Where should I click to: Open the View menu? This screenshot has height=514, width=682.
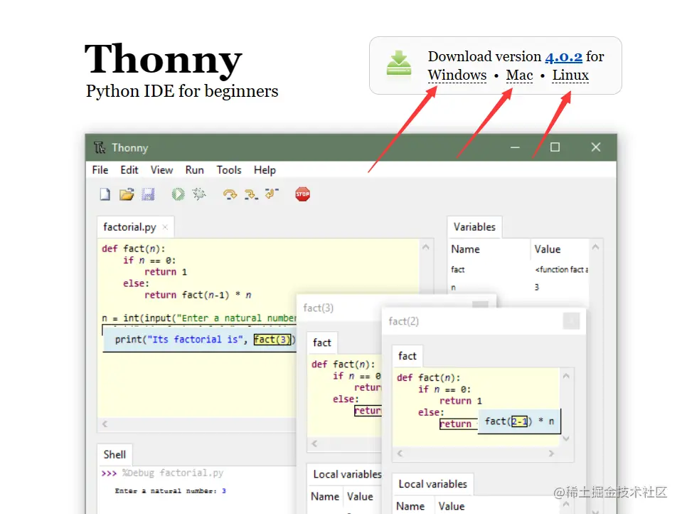pyautogui.click(x=161, y=170)
